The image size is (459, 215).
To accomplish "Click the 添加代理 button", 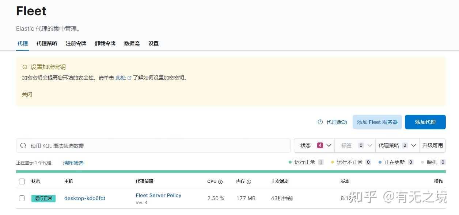I will tap(425, 122).
